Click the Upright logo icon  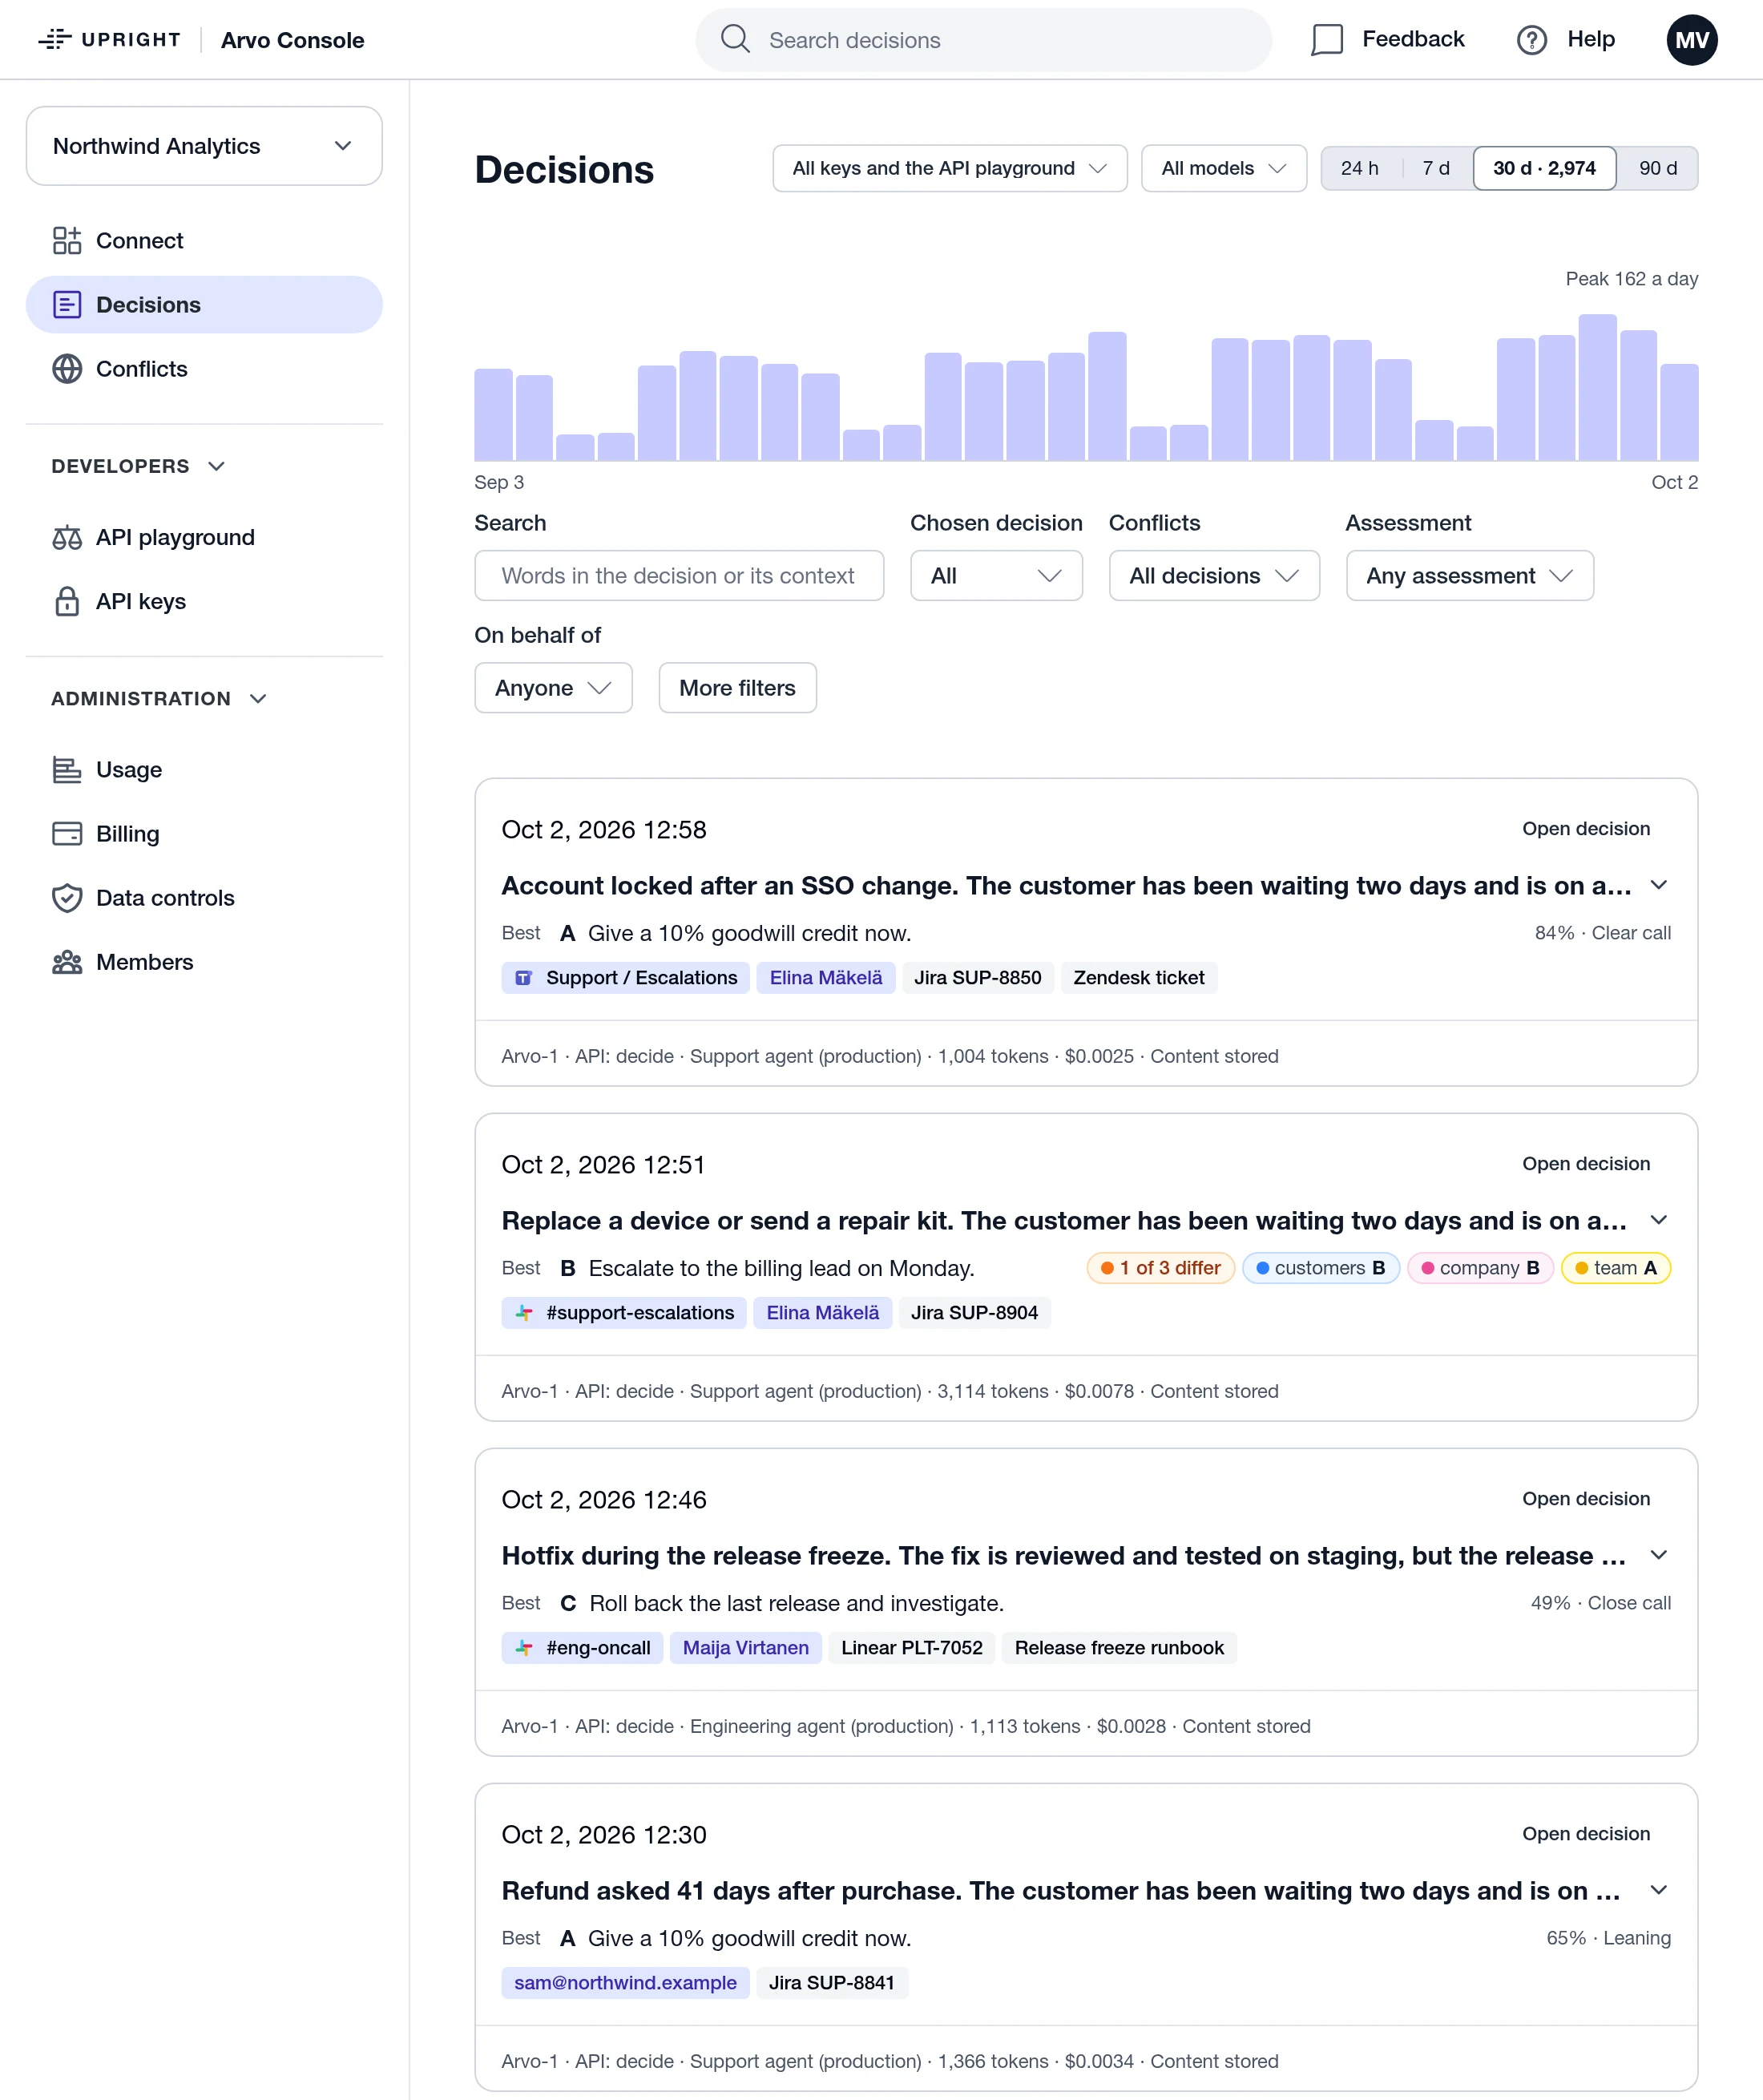(55, 39)
